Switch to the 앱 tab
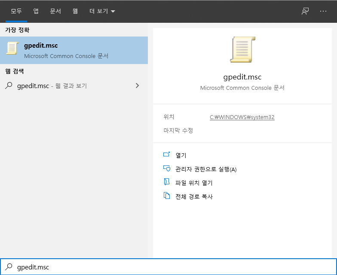The image size is (337, 275). 36,11
